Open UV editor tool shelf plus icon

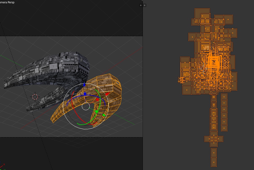click(x=145, y=5)
